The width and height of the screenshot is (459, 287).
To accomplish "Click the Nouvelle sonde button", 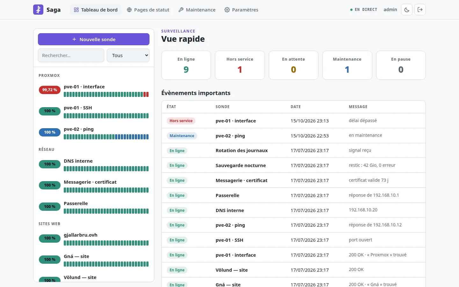I will click(94, 39).
